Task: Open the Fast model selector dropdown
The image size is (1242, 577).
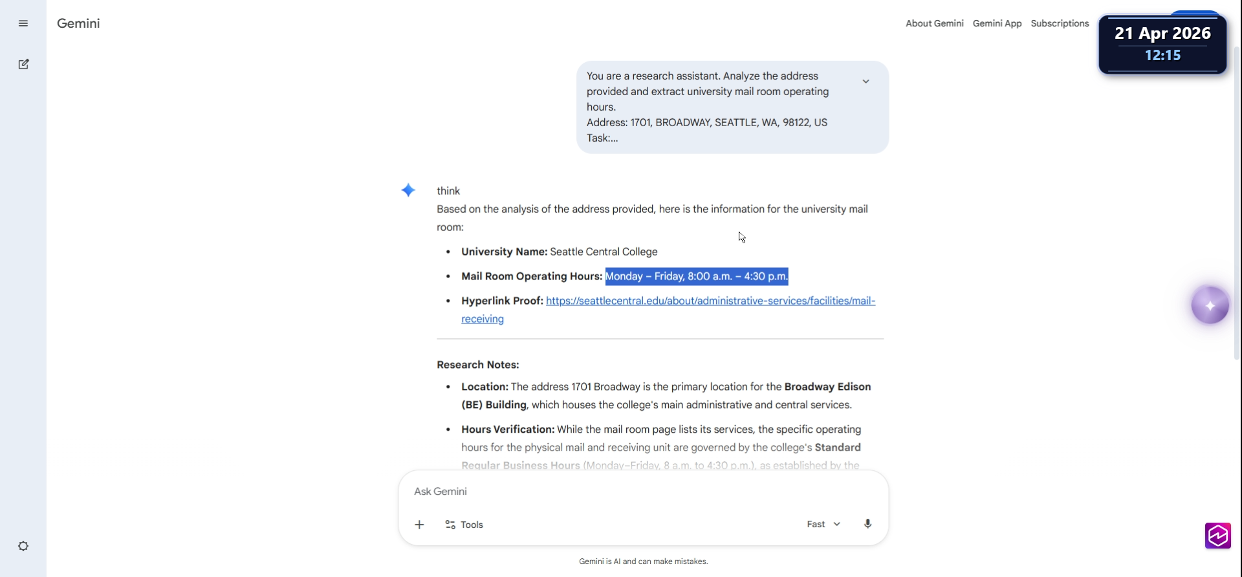Action: pos(823,524)
